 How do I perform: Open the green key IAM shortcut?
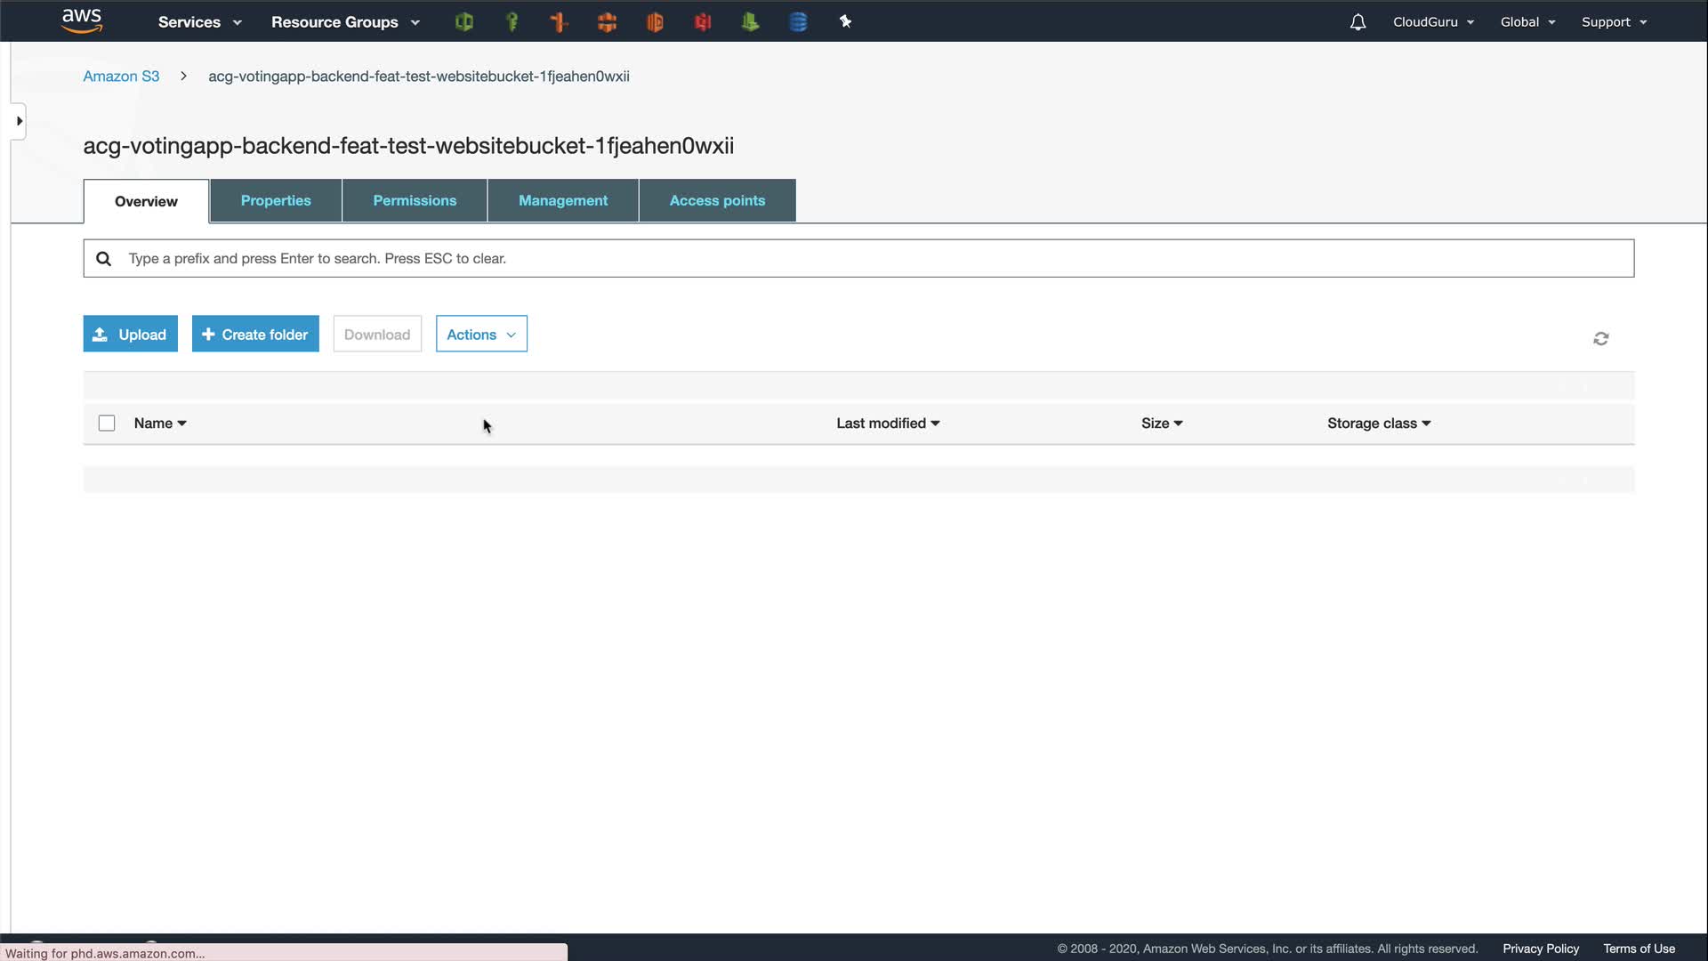(x=512, y=22)
